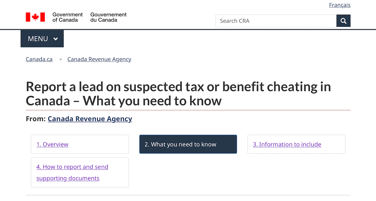376x201 pixels.
Task: Click the red maple leaf flag
Action: pos(35,17)
